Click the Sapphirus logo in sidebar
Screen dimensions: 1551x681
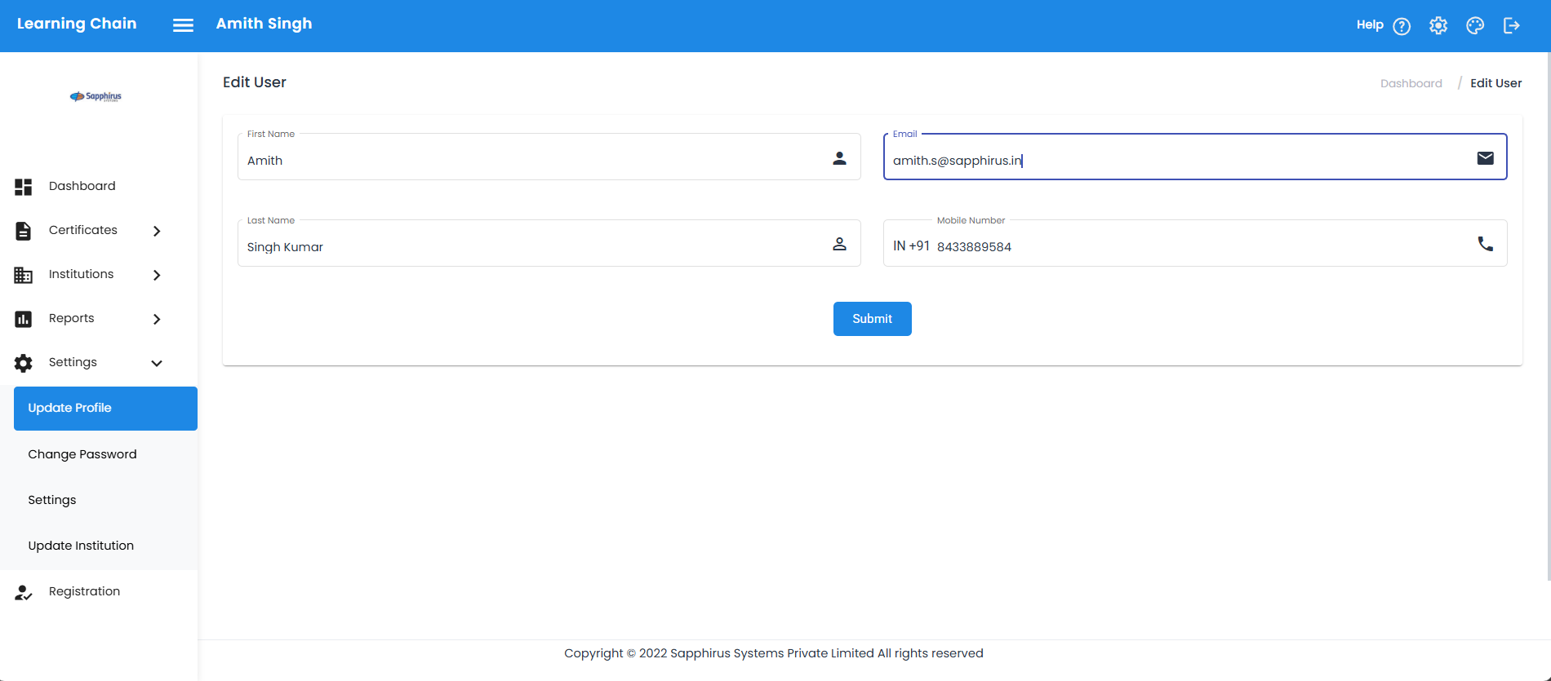pyautogui.click(x=96, y=96)
